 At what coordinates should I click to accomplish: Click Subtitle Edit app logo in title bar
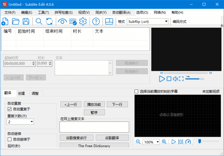point(5,4)
